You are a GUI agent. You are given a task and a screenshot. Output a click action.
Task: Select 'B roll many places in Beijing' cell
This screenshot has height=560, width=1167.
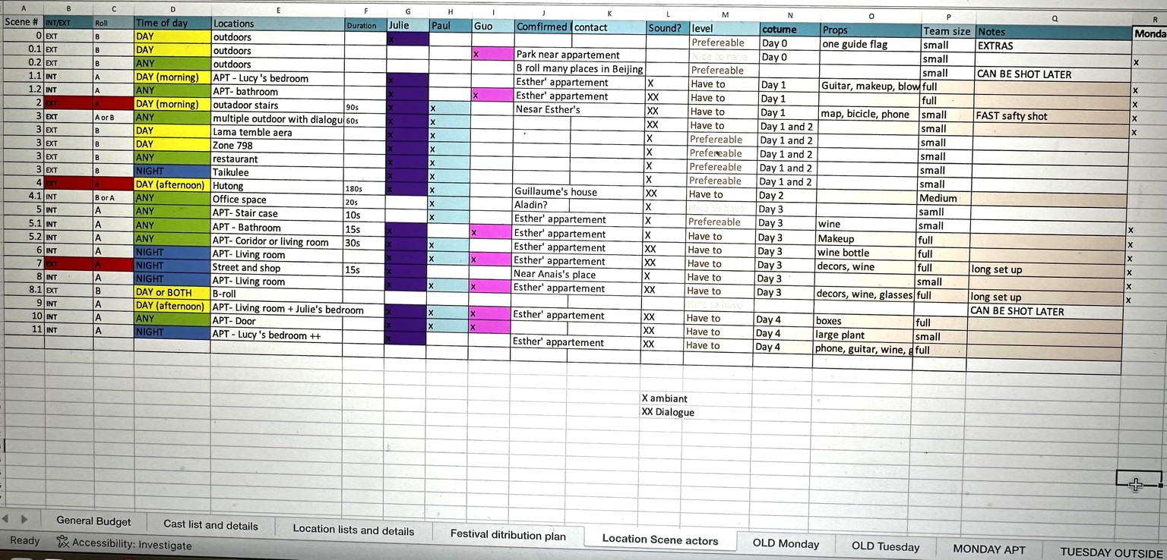[580, 68]
